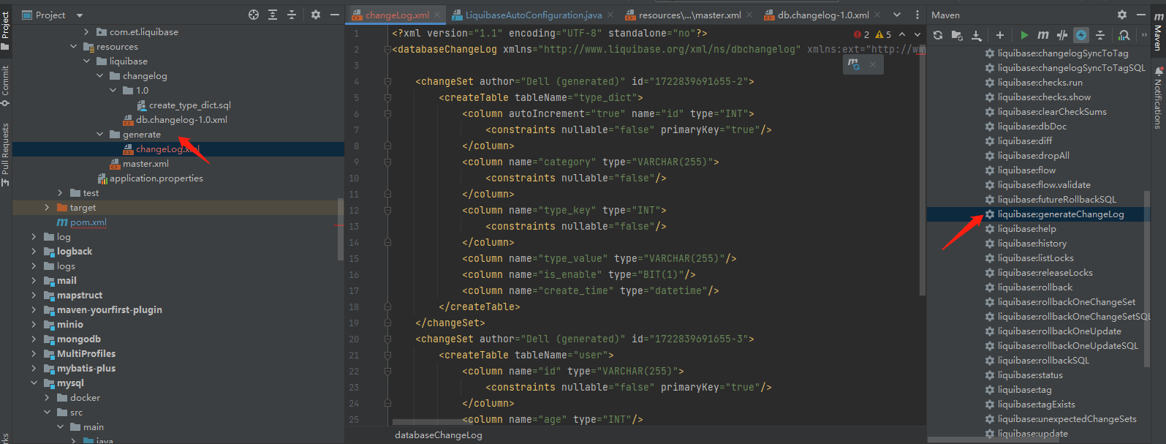Viewport: 1166px width, 444px height.
Task: Fold changeSet block at line 4
Action: [x=387, y=82]
